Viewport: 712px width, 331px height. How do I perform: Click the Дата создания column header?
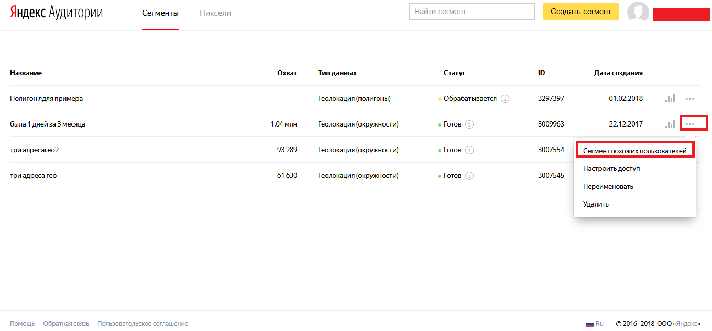click(x=618, y=73)
